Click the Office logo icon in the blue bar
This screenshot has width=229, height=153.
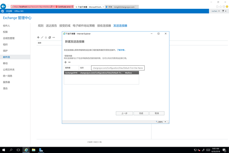(2, 11)
